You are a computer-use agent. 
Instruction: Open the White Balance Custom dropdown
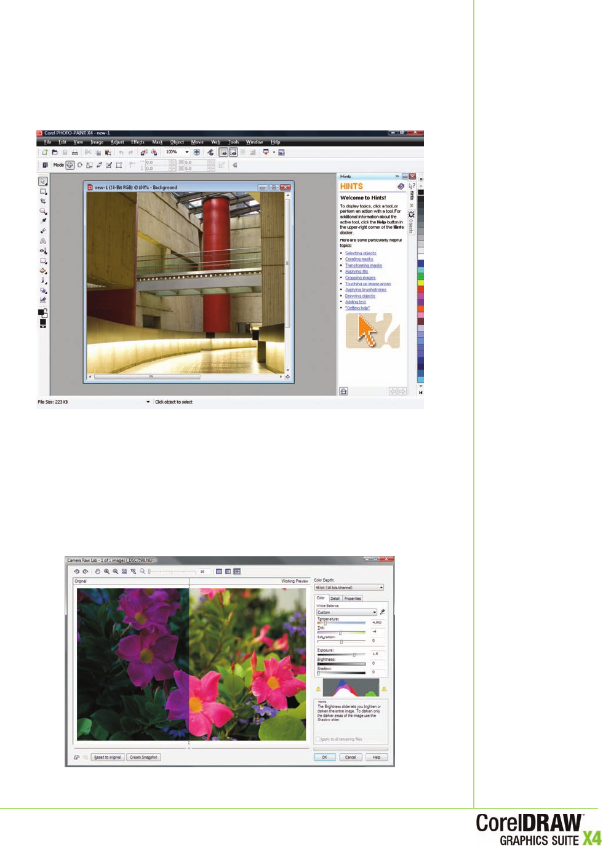346,612
